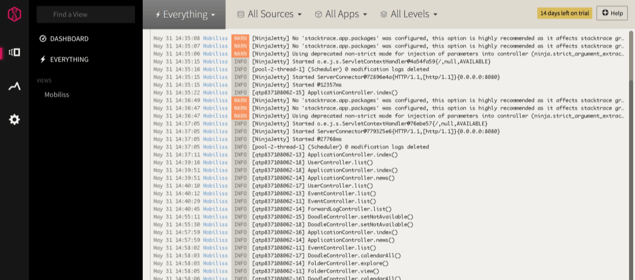Click the All Apps cube icon
Screen dimensions: 635x280
pos(318,14)
